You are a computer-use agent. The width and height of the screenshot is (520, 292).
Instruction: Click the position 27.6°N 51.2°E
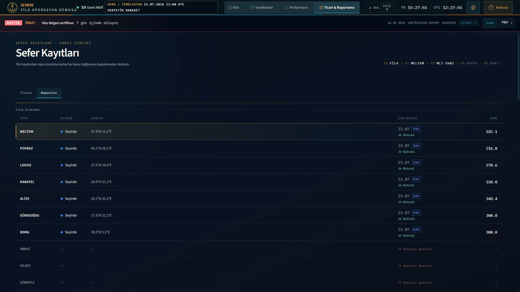[101, 215]
